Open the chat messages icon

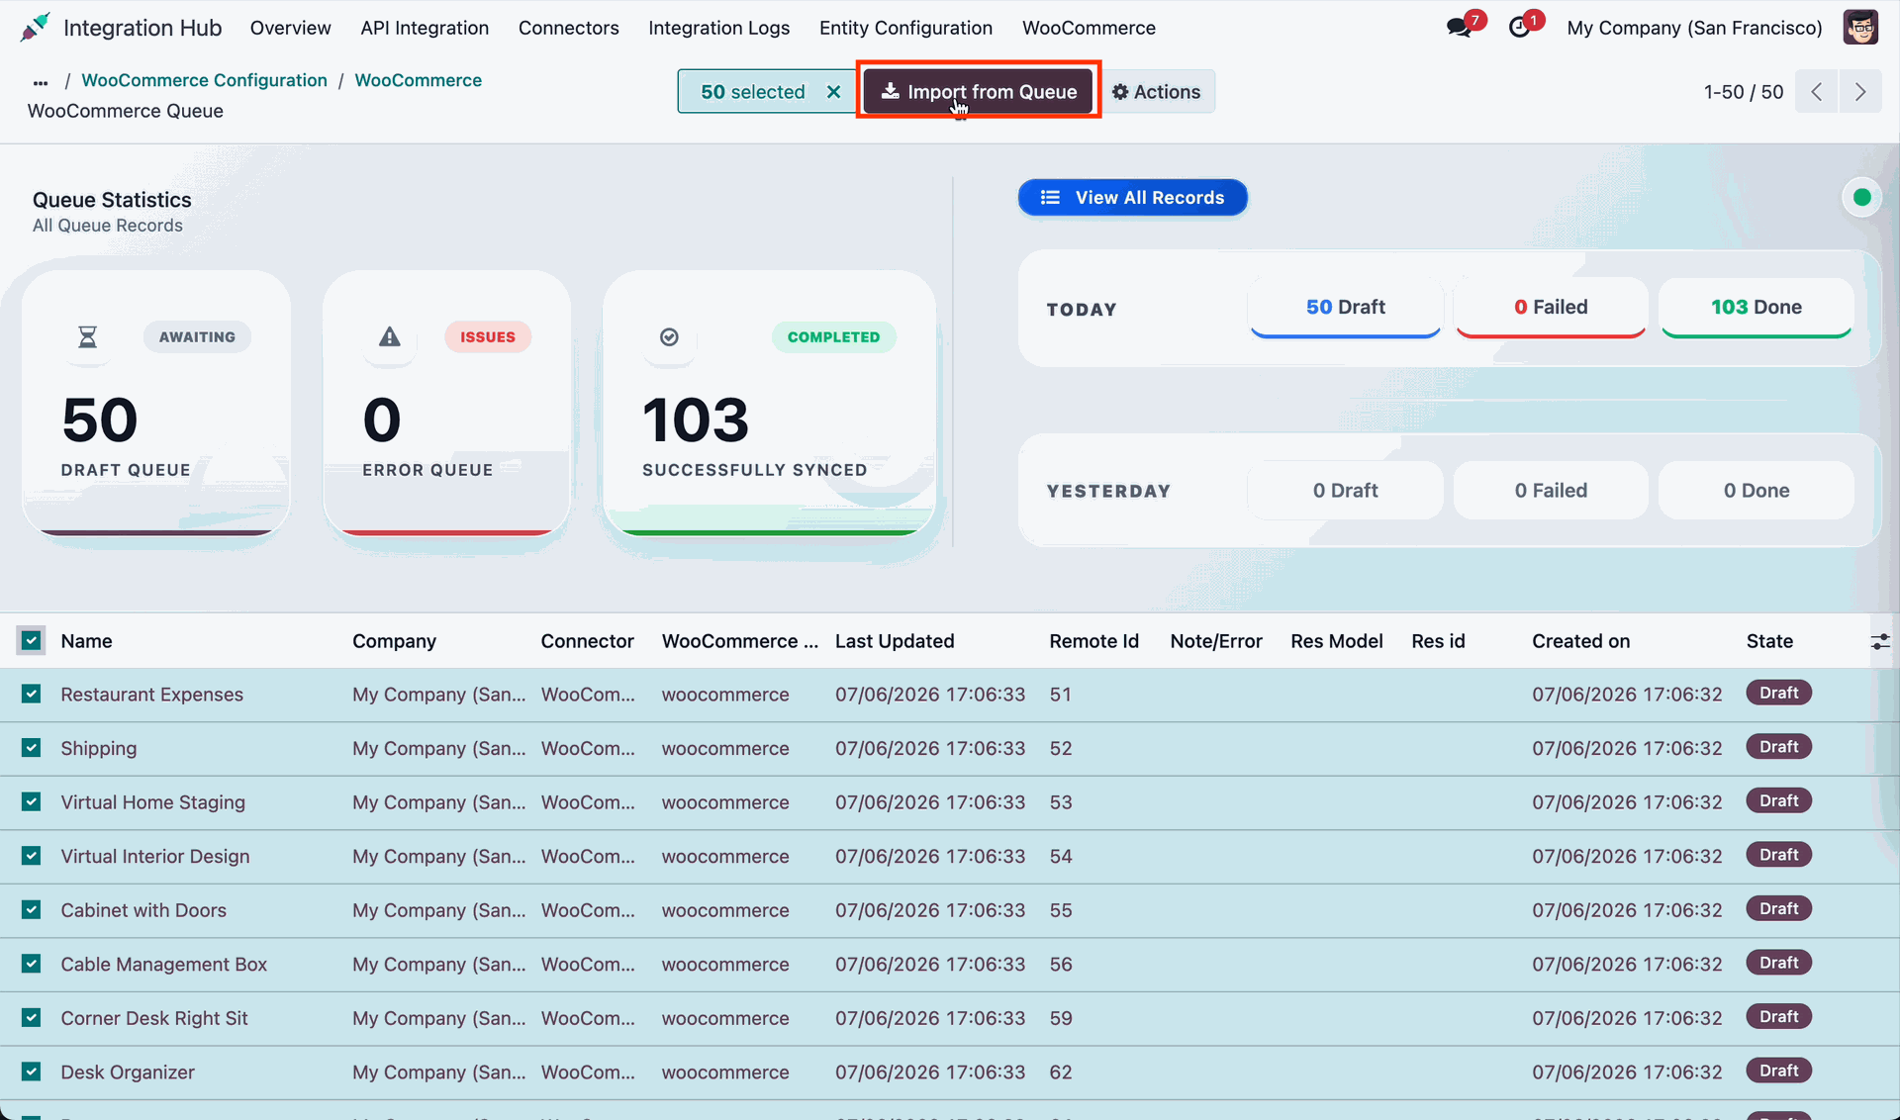point(1459,28)
